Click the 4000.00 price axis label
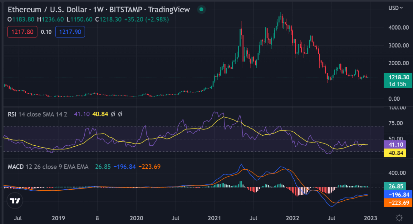 pos(398,27)
